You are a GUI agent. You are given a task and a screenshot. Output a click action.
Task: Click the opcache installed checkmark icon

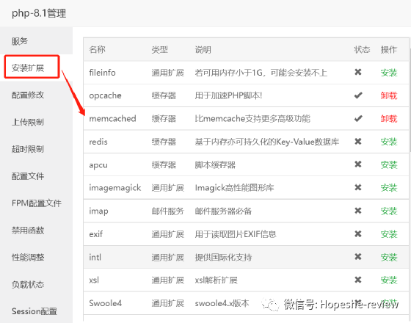[x=358, y=95]
